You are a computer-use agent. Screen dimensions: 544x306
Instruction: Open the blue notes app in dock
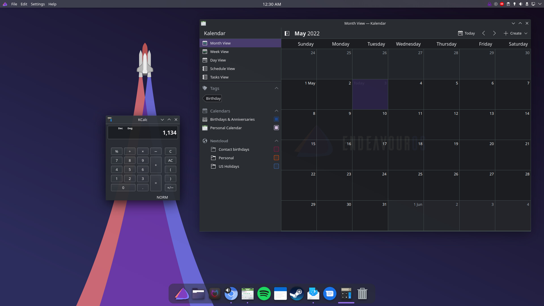click(280, 294)
